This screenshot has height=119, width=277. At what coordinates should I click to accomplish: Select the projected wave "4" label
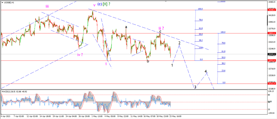coord(206,72)
